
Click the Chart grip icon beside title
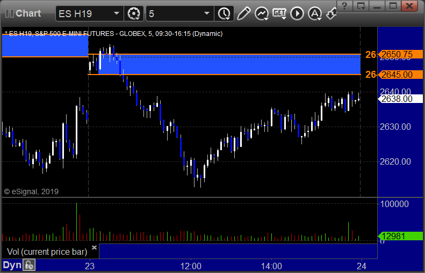pyautogui.click(x=10, y=13)
